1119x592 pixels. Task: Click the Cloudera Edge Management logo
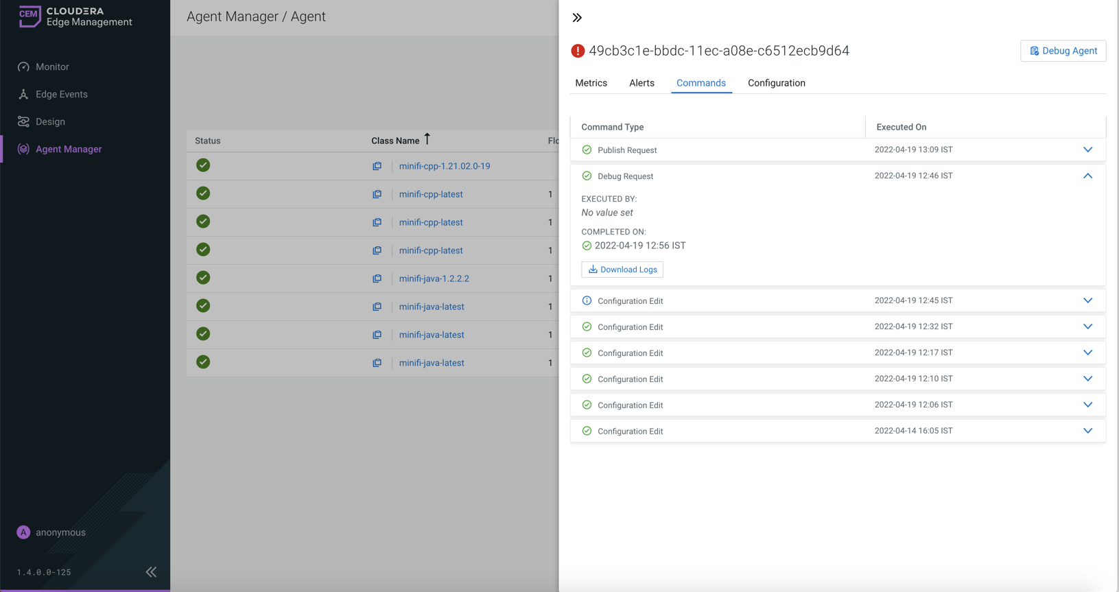[75, 16]
